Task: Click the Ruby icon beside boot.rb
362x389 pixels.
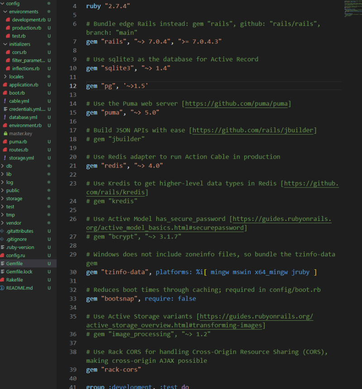Action: point(5,93)
